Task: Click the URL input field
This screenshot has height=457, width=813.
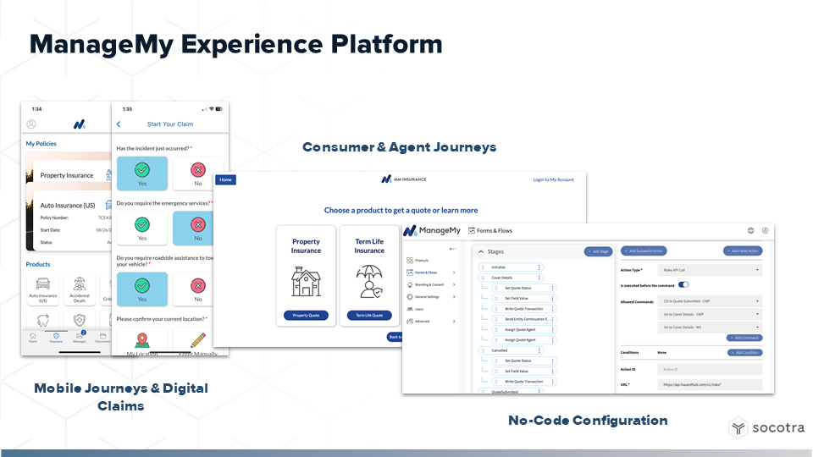Action: [x=710, y=384]
